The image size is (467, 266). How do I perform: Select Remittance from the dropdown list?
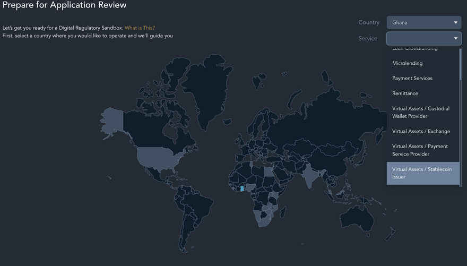[405, 93]
